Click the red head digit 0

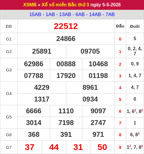pyautogui.click(x=120, y=39)
